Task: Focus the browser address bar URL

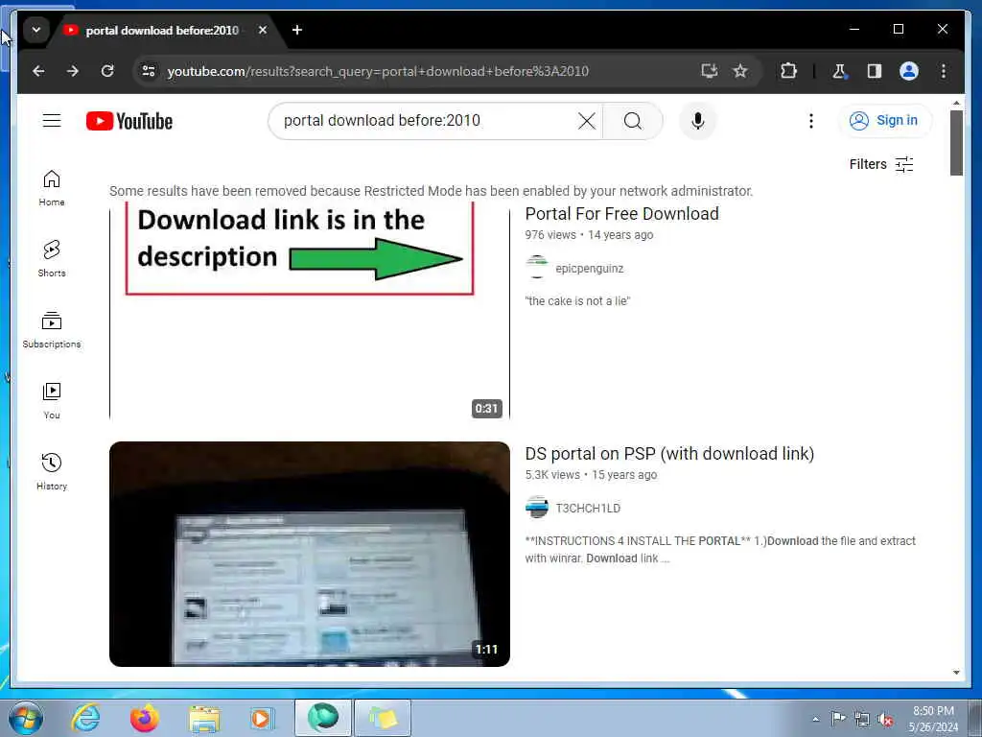Action: [x=378, y=71]
